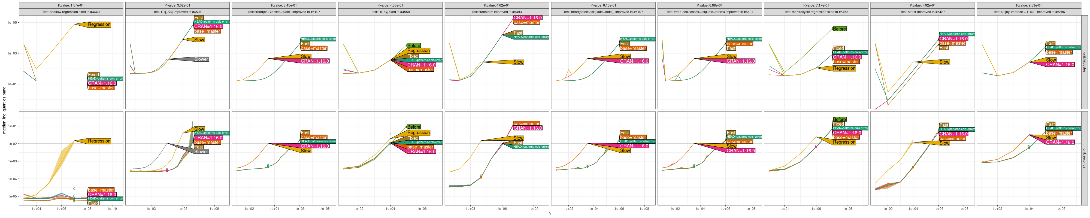Viewport: 1090px width, 218px height.
Task: Click 'CRAN=1.16.0' label in DT[by, verbose] seconds panel
Action: pos(1060,142)
